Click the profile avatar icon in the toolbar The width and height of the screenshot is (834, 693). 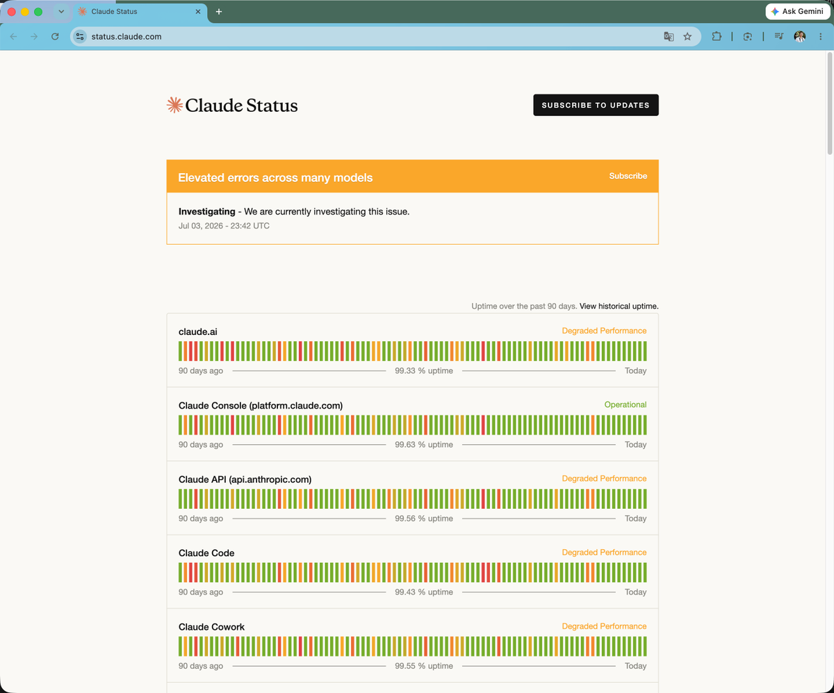click(x=800, y=37)
